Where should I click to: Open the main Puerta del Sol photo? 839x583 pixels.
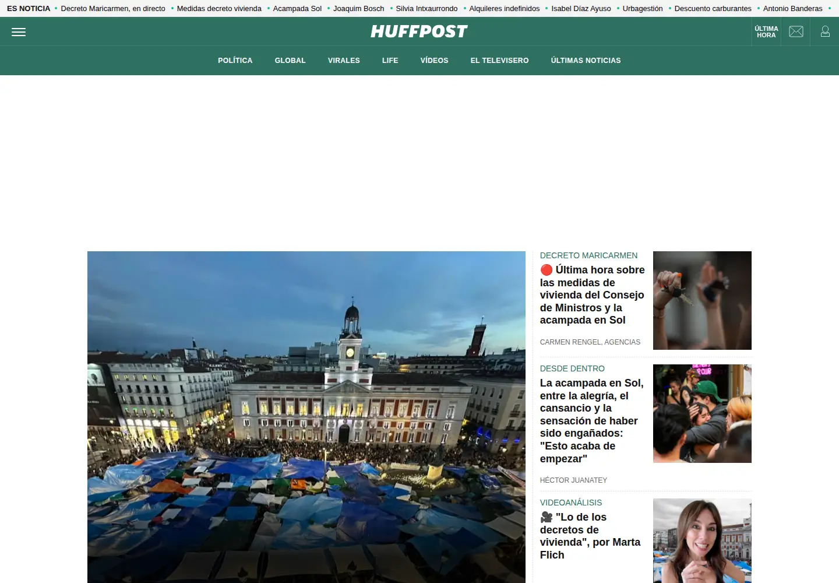(x=306, y=417)
